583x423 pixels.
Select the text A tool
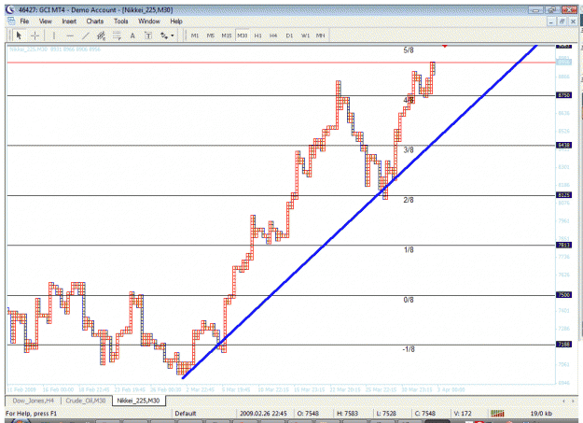(x=132, y=35)
